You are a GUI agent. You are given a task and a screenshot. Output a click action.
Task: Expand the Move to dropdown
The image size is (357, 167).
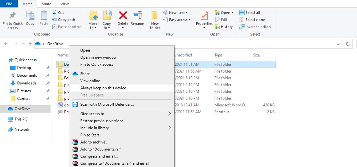93,28
